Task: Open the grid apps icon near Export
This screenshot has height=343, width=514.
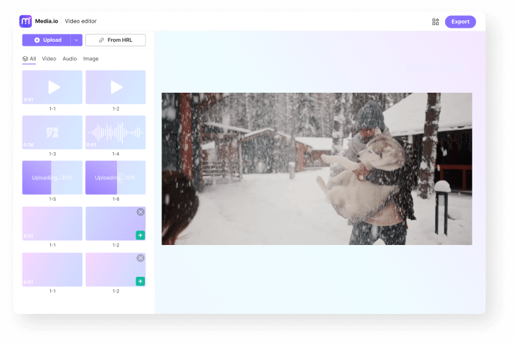Action: (x=435, y=22)
